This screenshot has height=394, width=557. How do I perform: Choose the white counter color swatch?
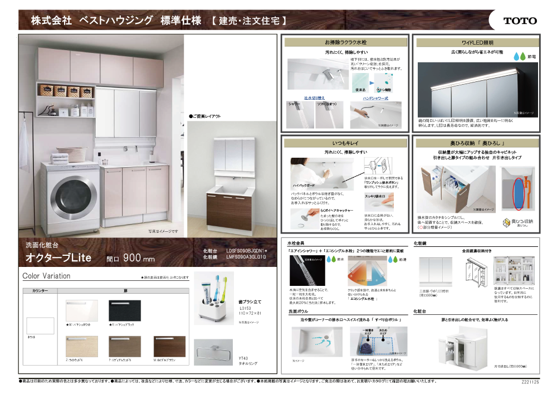pyautogui.click(x=40, y=325)
